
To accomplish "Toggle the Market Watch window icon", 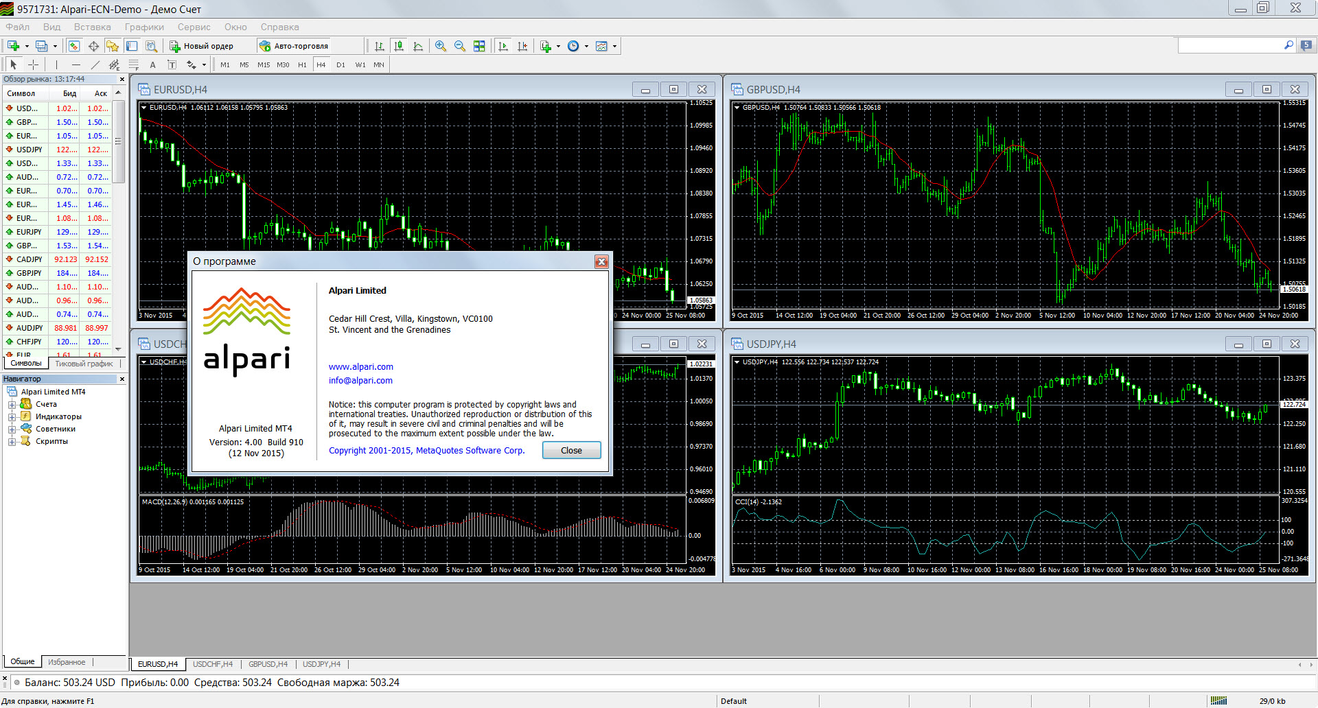I will click(x=74, y=46).
